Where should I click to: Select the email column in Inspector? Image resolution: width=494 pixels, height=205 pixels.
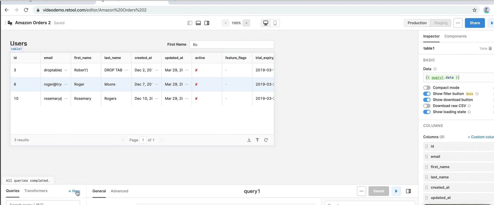click(x=459, y=157)
